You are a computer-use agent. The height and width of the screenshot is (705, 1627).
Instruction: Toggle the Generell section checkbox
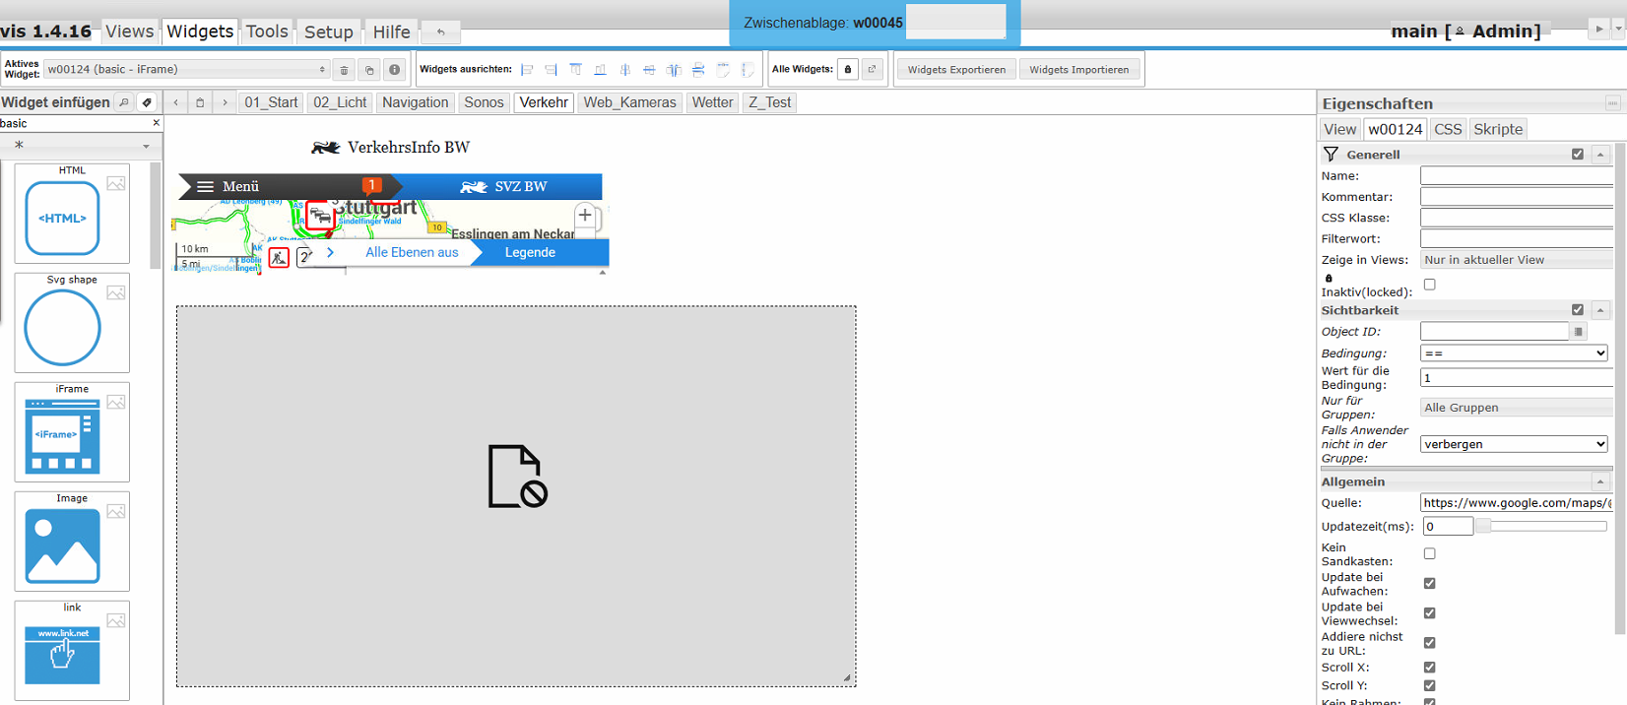tap(1578, 155)
